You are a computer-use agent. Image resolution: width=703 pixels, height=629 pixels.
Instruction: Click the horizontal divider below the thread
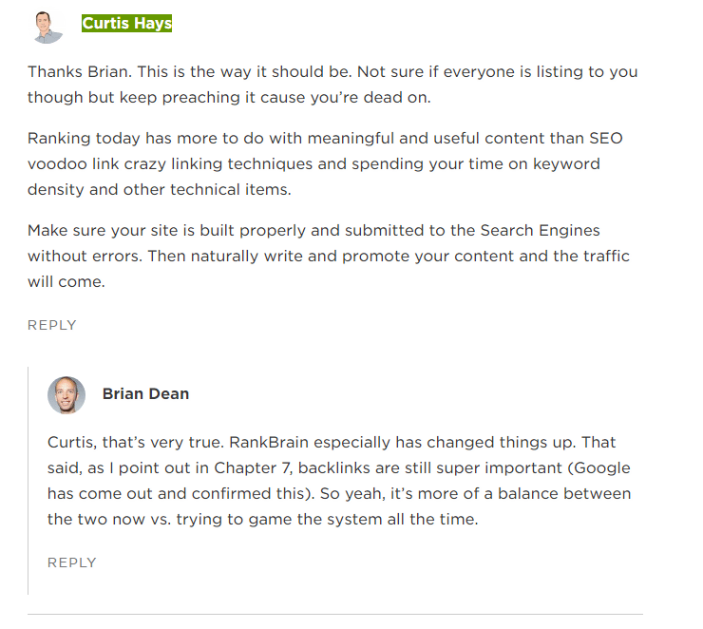click(335, 614)
